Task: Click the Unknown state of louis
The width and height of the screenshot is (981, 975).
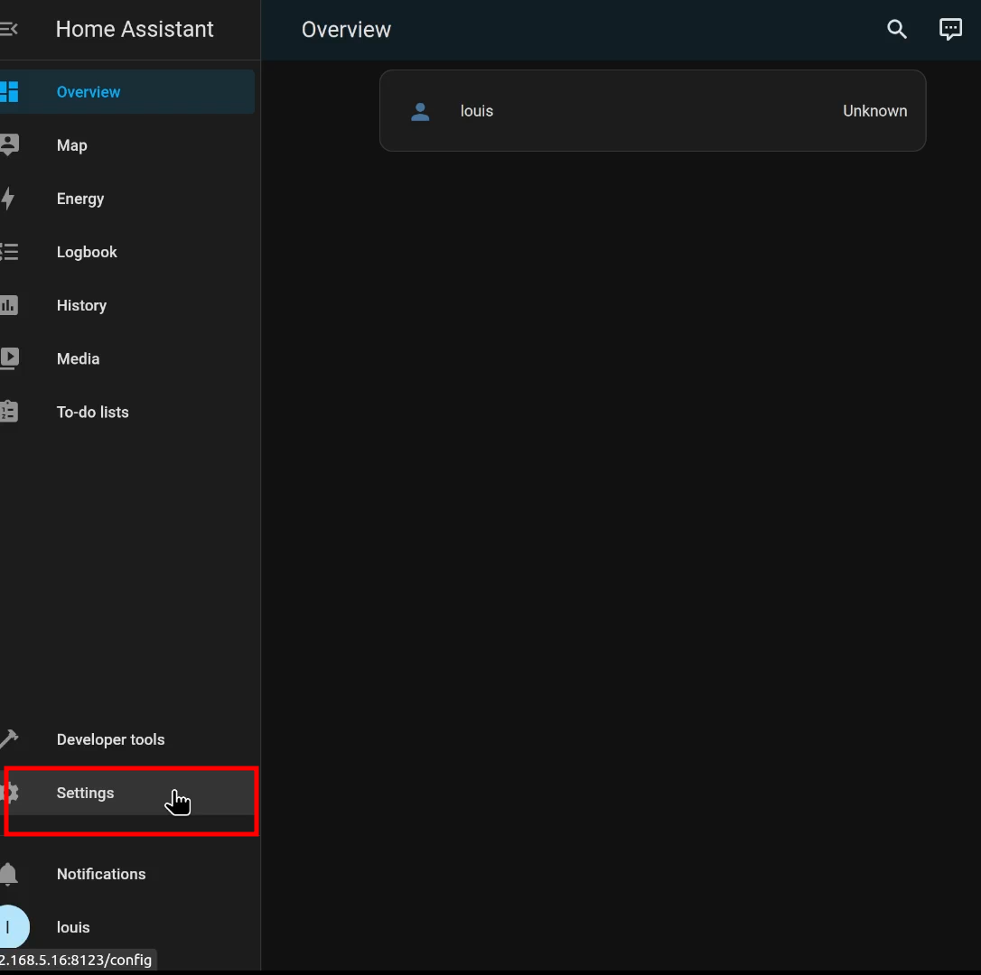Action: [x=874, y=111]
